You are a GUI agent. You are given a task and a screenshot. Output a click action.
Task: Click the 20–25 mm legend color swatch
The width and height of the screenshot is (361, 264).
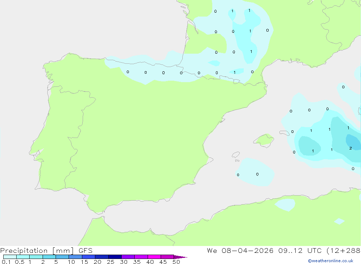coord(101,257)
